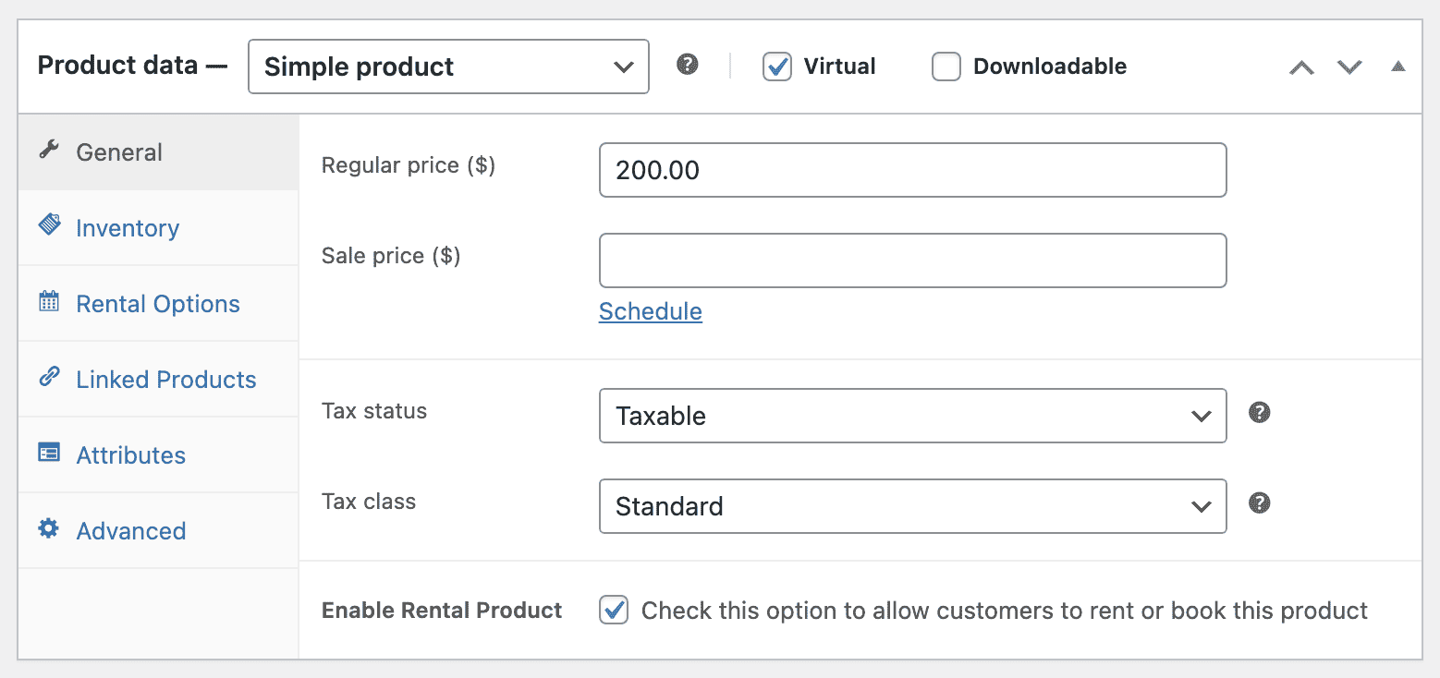Open the Tax status dropdown

click(x=912, y=416)
